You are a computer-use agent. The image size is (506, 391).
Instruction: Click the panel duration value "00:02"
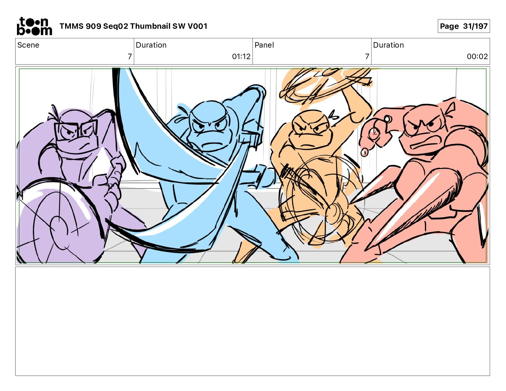pos(477,57)
